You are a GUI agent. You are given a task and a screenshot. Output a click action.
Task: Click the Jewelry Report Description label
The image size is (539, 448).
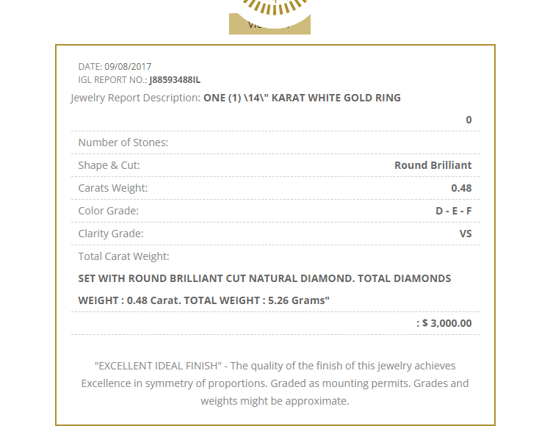[x=135, y=98]
